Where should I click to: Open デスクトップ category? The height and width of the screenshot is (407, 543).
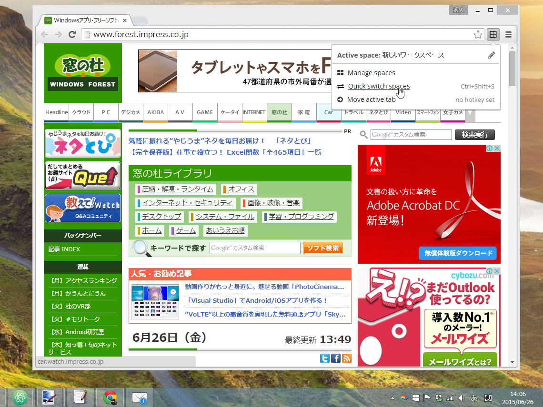pos(161,217)
